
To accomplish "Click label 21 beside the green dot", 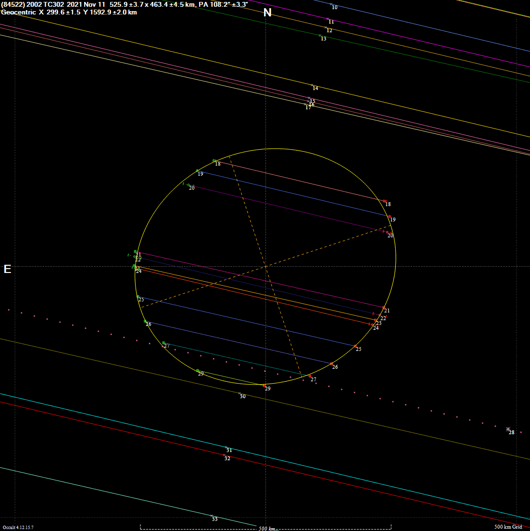I will coord(138,255).
